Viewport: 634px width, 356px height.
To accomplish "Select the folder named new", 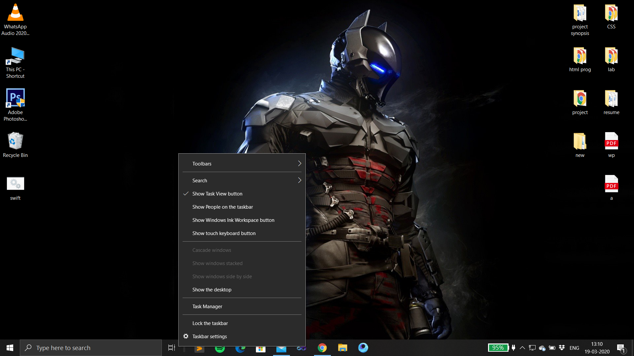I will [580, 145].
